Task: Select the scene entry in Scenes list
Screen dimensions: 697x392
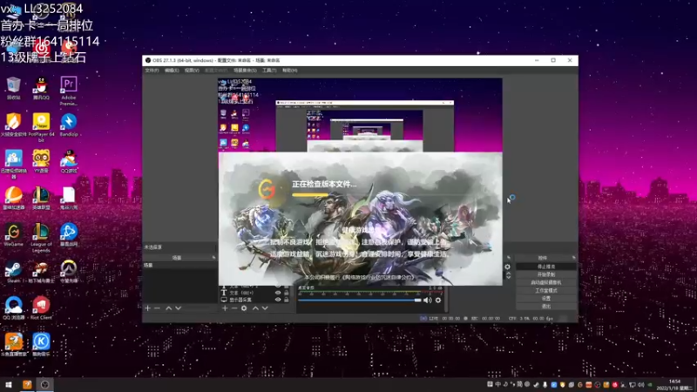Action: [x=179, y=265]
